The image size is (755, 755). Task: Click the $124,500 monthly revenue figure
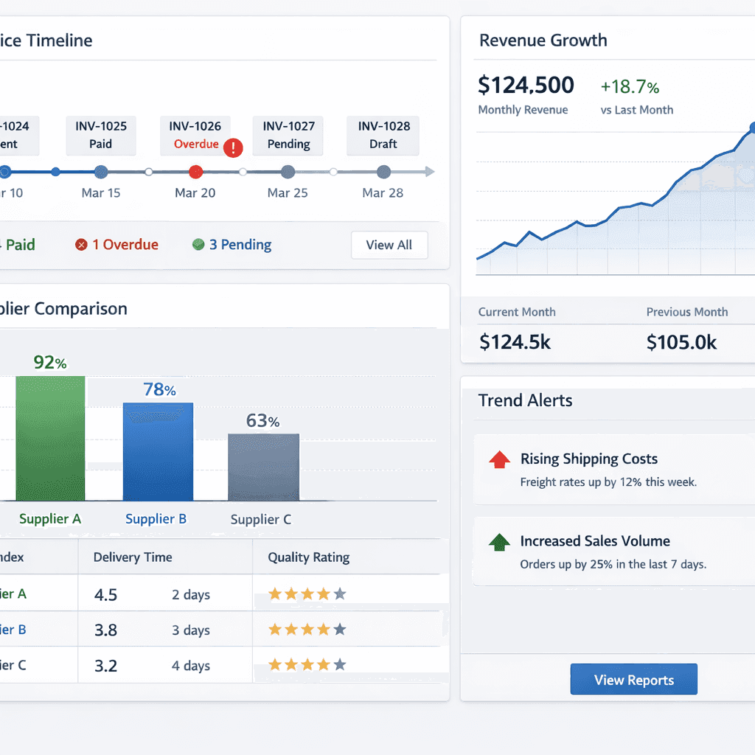(526, 86)
